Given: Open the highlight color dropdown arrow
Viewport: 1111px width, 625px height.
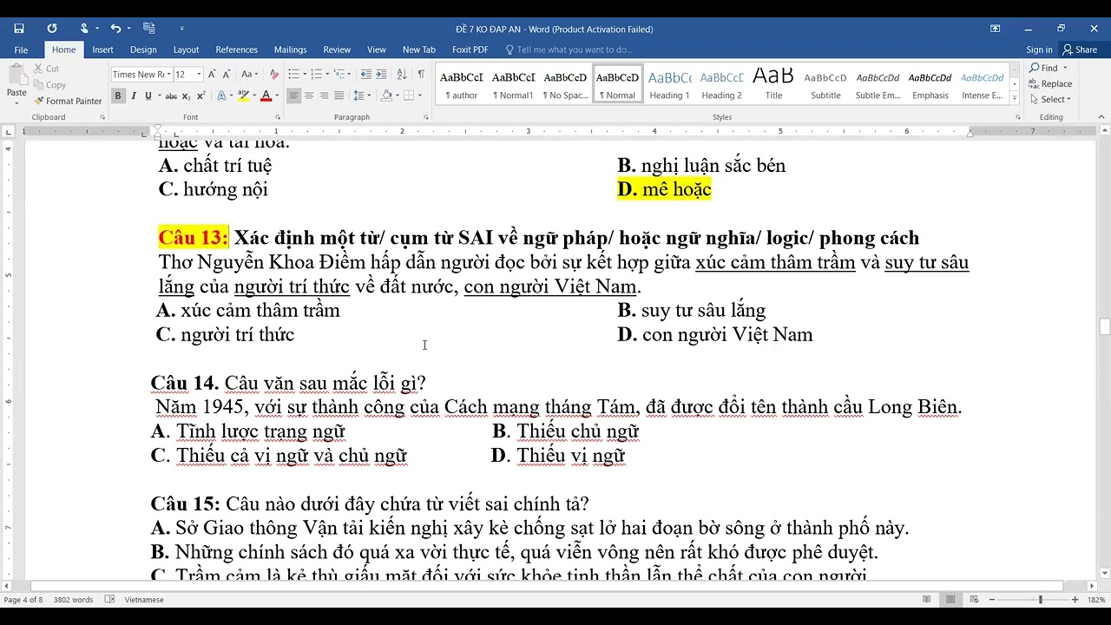Looking at the screenshot, I should pyautogui.click(x=255, y=95).
